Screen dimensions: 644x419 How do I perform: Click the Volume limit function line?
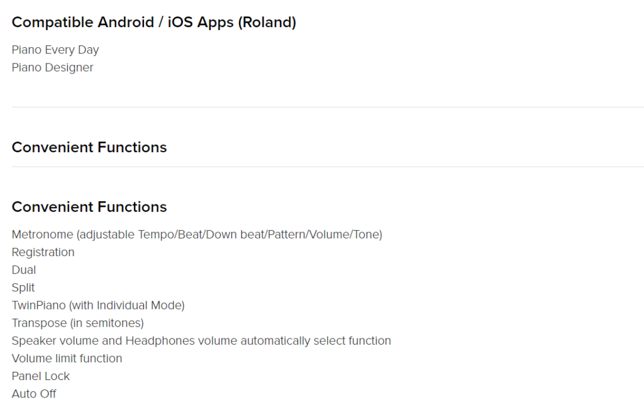[67, 358]
